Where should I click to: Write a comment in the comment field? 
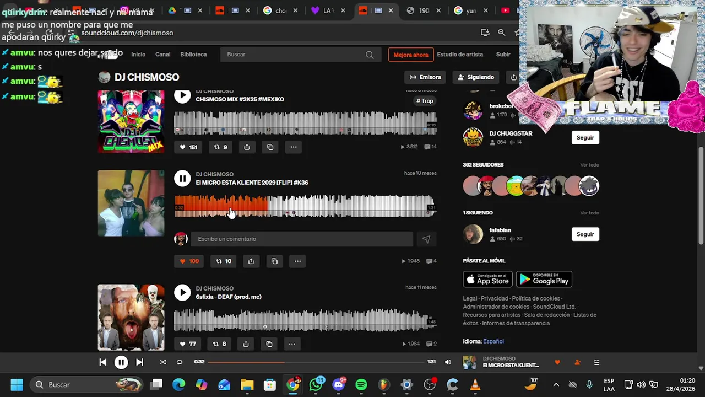[302, 239]
